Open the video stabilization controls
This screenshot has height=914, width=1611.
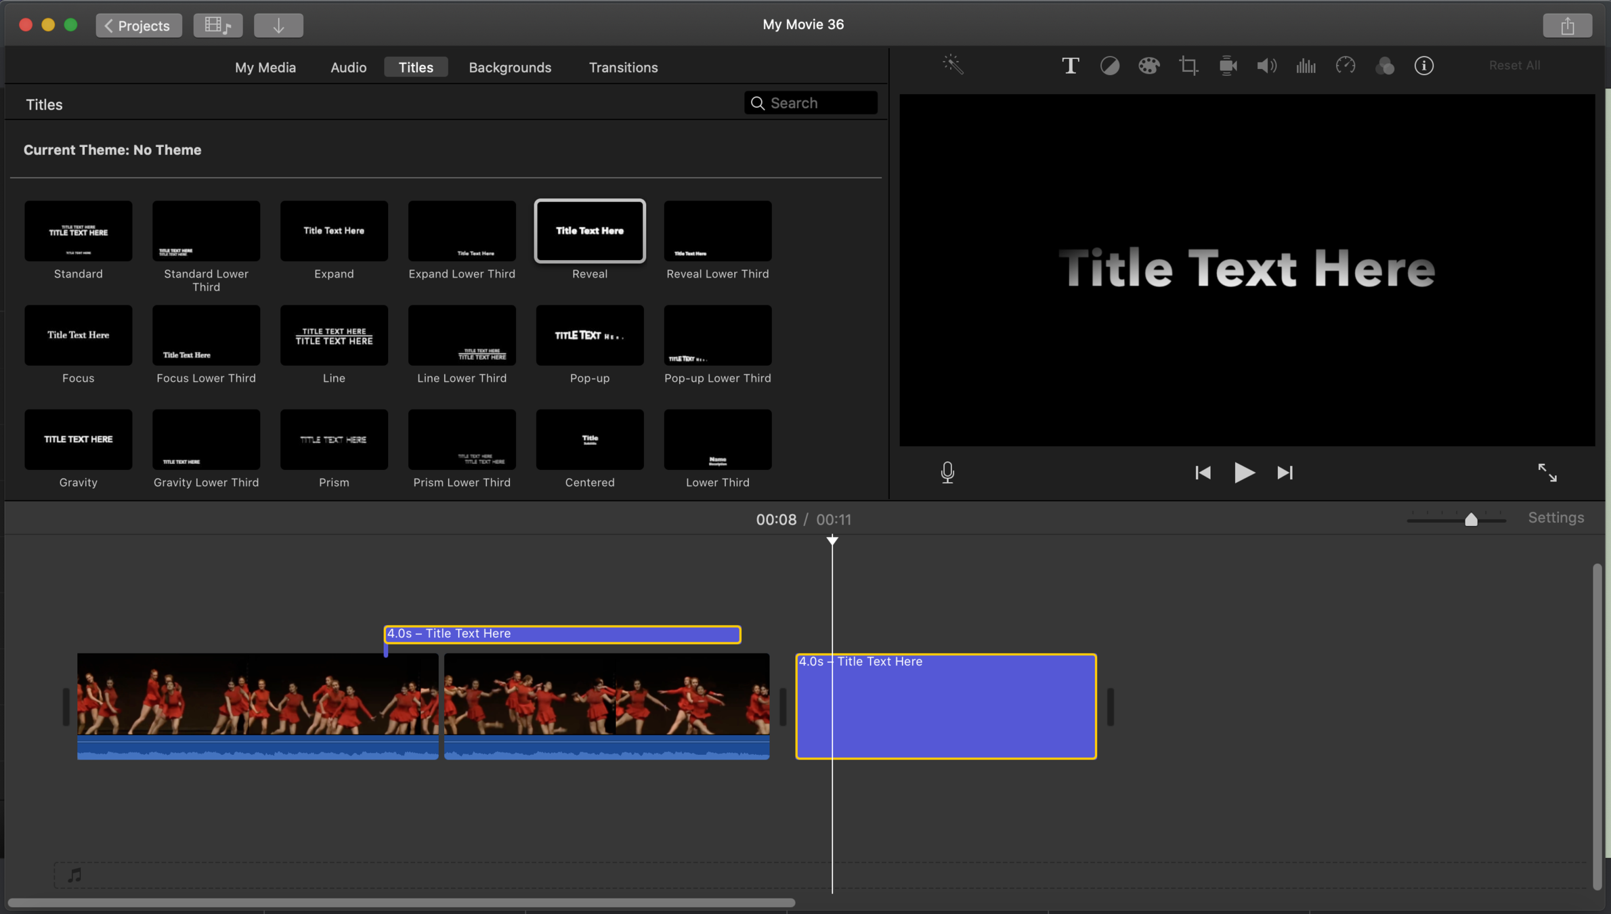[x=1228, y=66]
